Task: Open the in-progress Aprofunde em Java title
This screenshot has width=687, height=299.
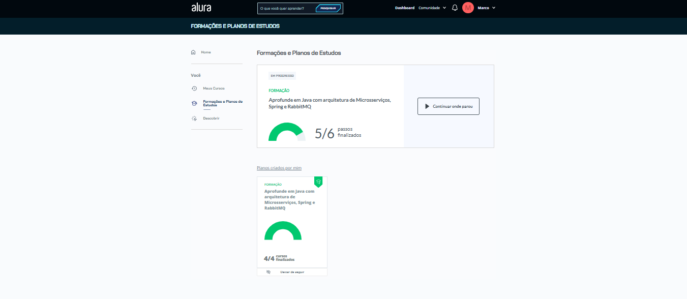Action: (x=330, y=103)
